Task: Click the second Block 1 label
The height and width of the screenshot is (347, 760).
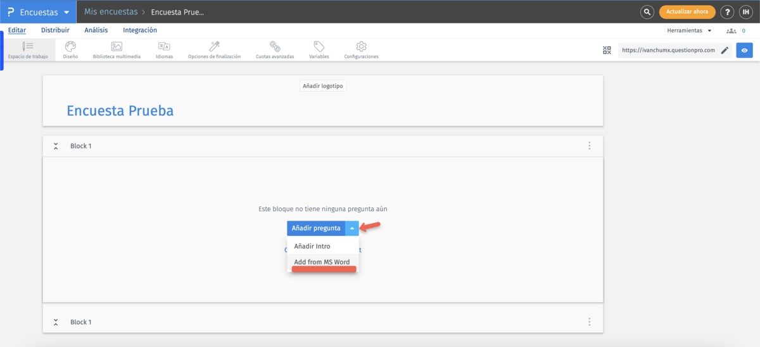Action: [x=81, y=322]
